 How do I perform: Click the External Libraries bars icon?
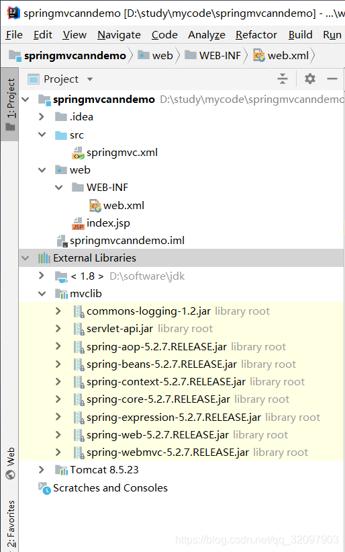(x=44, y=258)
